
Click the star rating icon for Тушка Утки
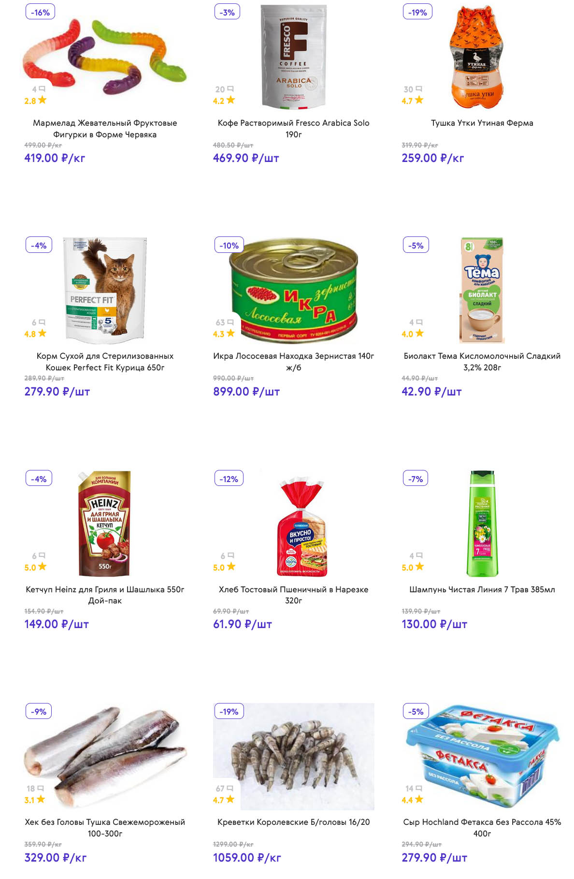(419, 100)
